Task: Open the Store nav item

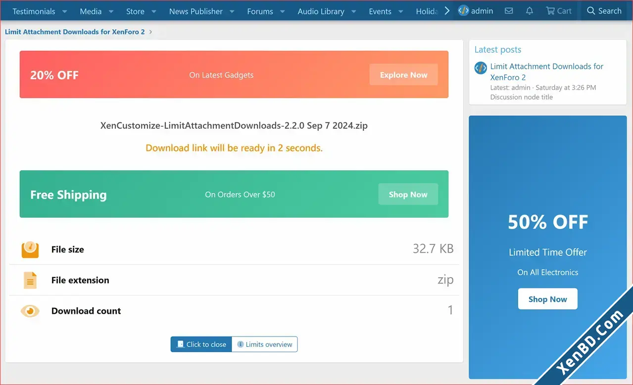Action: (135, 11)
